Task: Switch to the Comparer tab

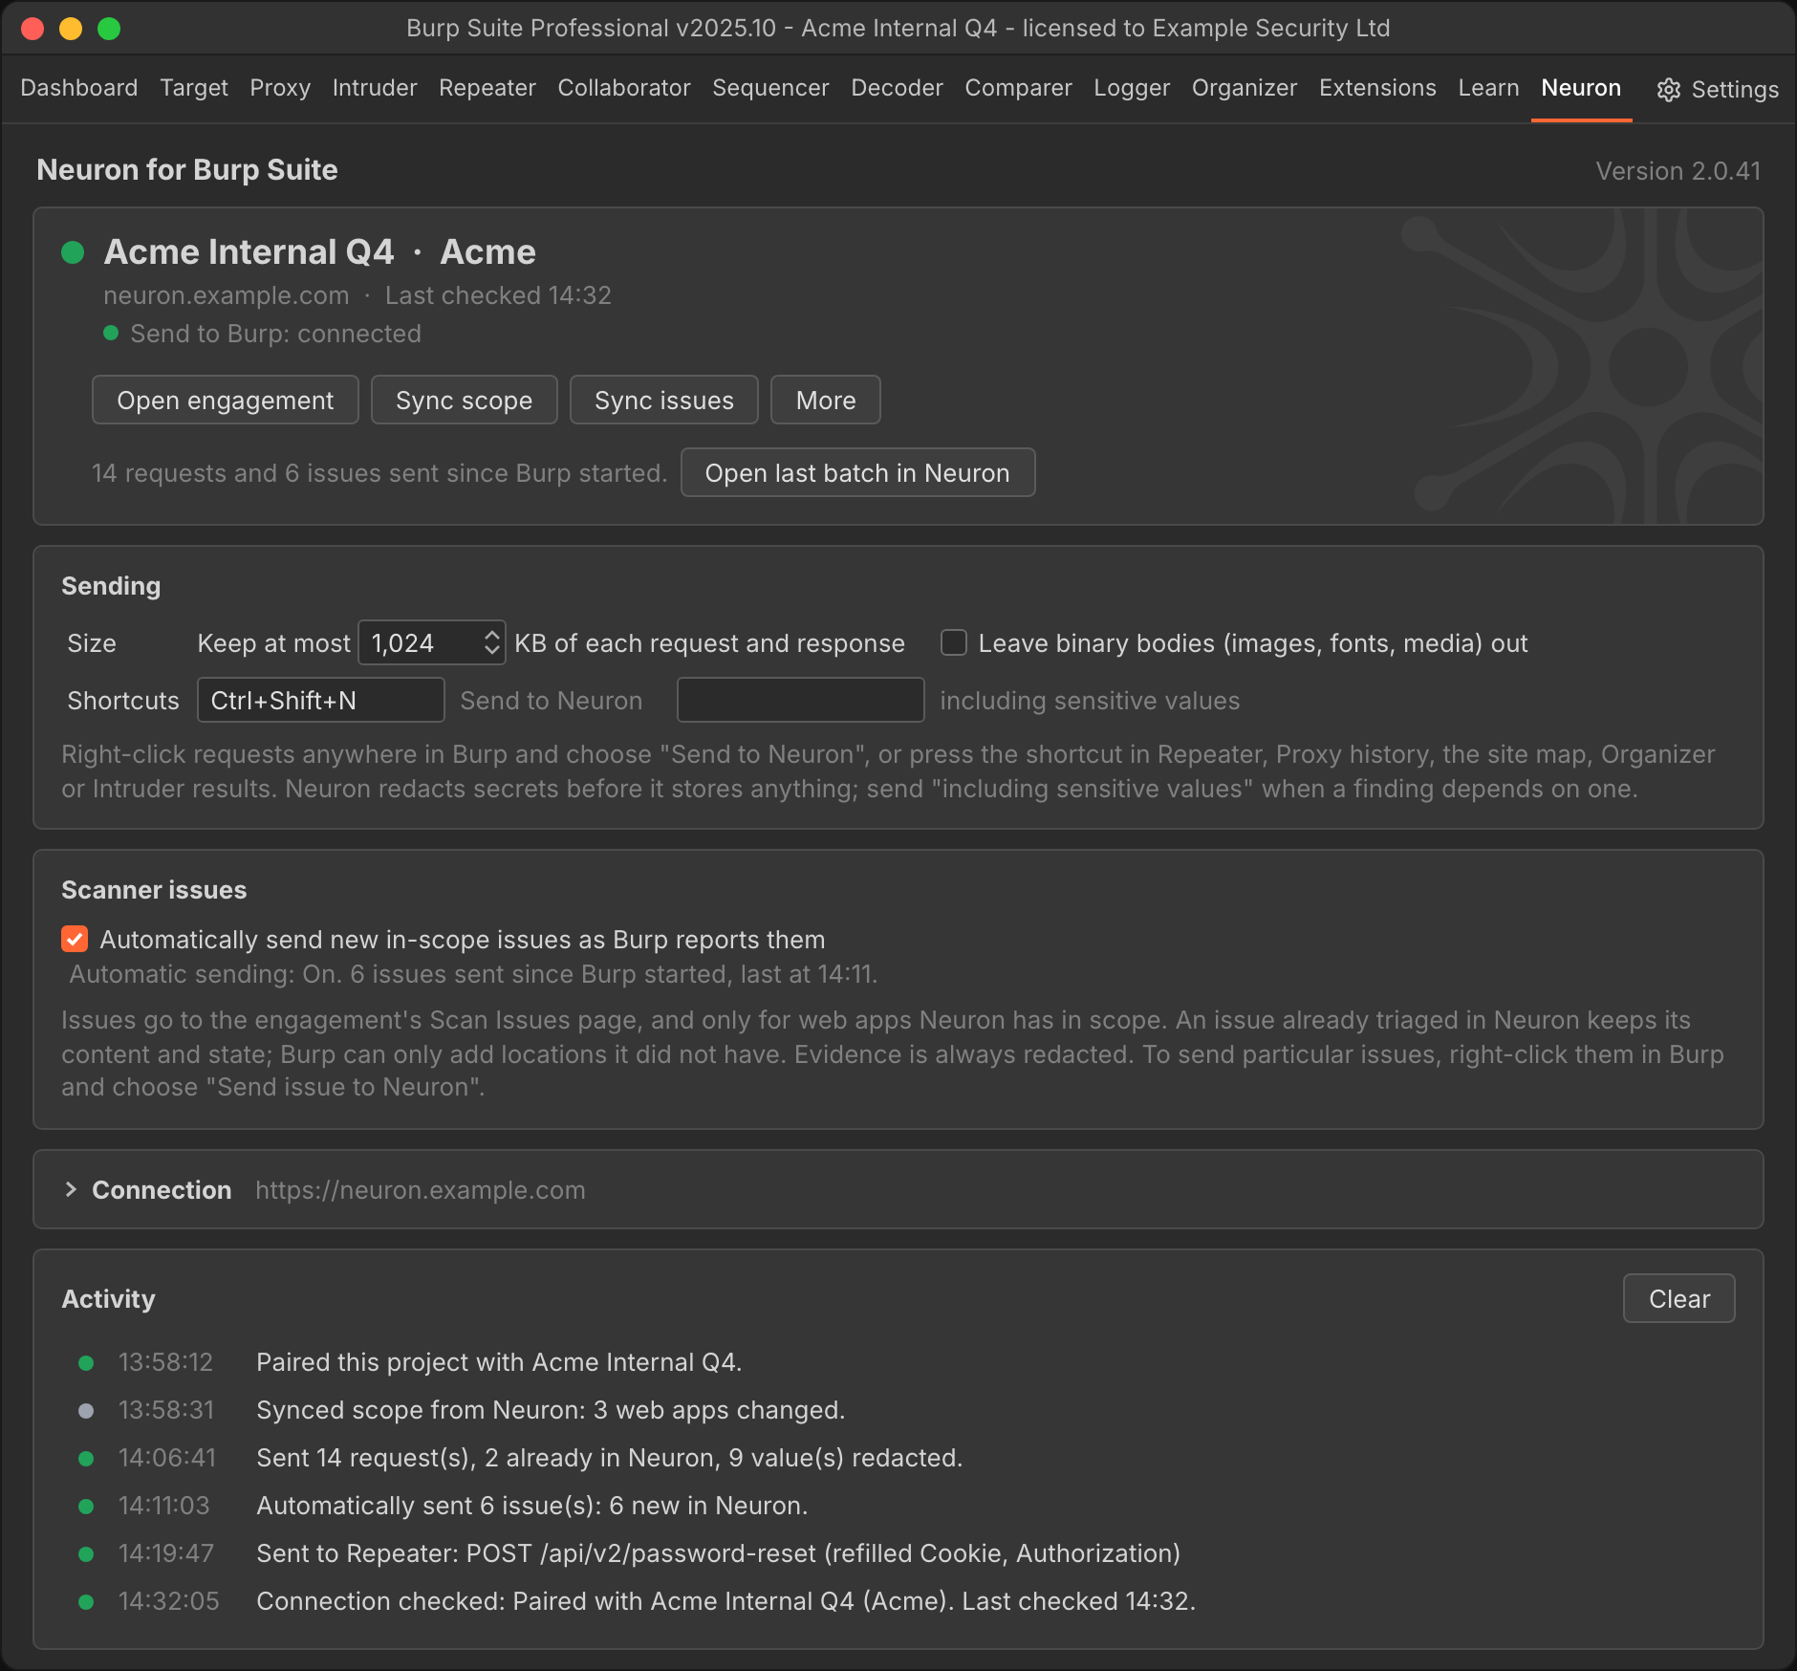Action: (1018, 88)
